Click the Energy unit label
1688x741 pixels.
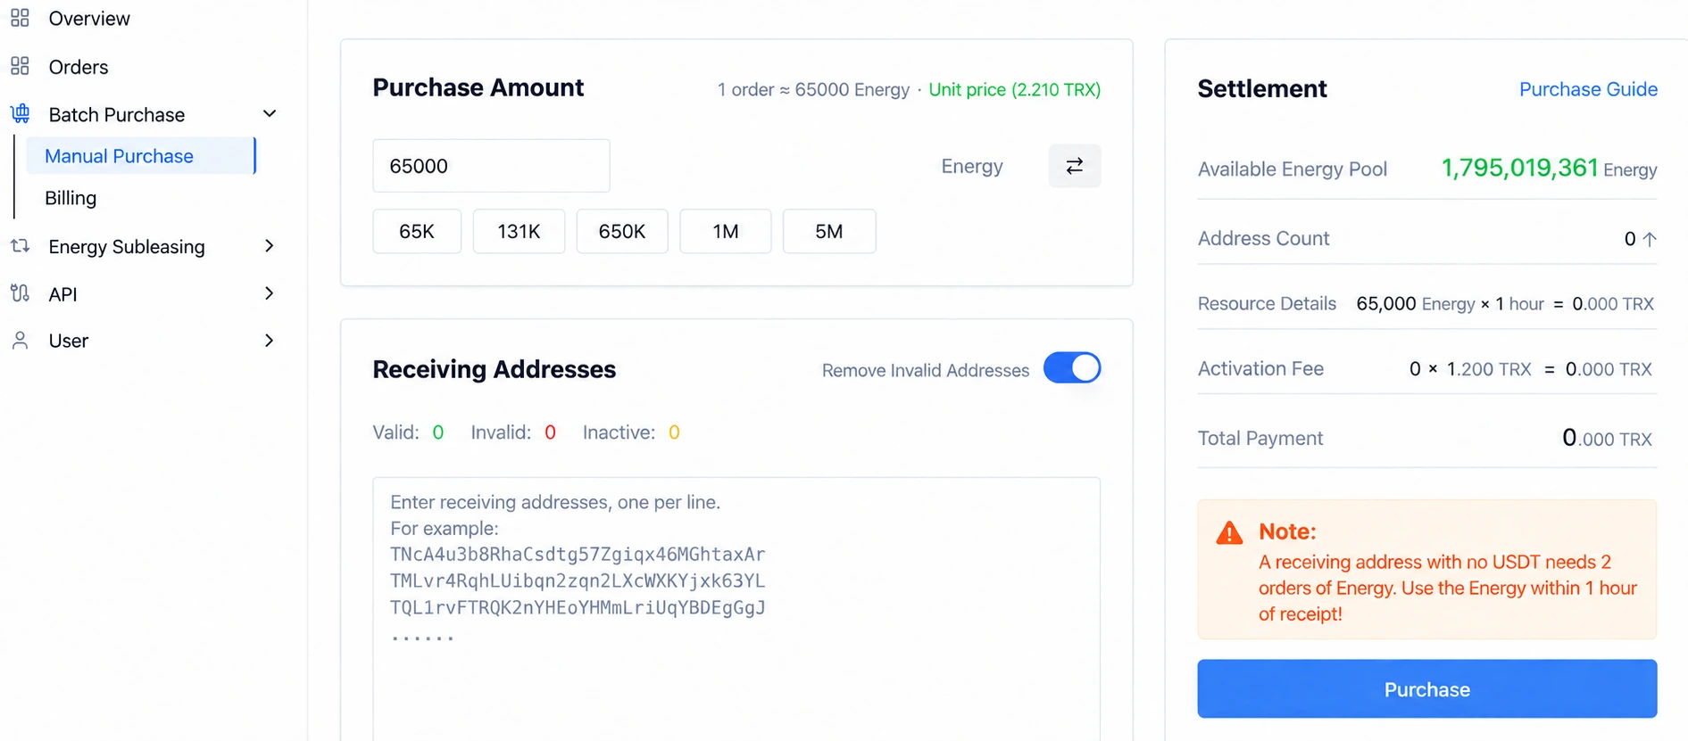pyautogui.click(x=972, y=167)
